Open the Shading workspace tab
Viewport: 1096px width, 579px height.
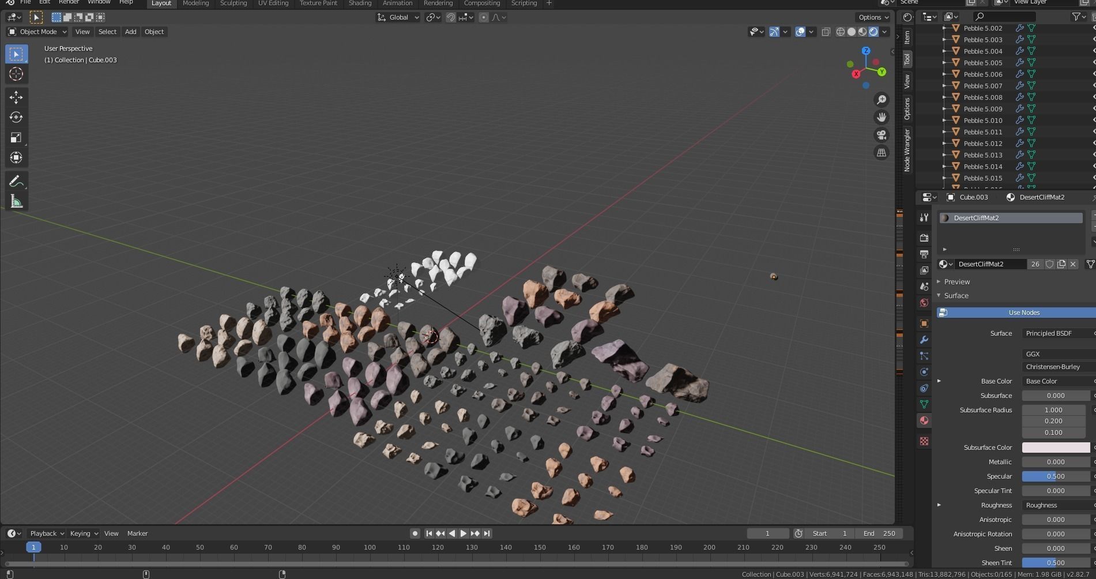(360, 3)
